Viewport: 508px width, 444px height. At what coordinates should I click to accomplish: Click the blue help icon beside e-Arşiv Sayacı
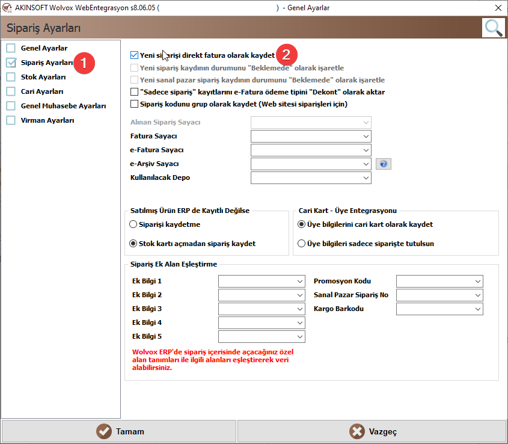point(384,164)
